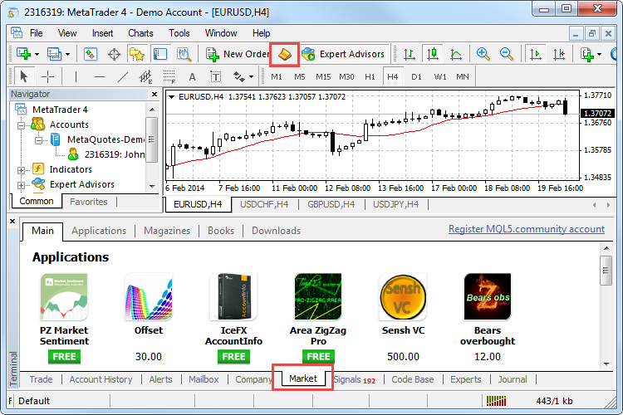Switch to candlestick chart icon
The height and width of the screenshot is (415, 623).
pos(433,54)
